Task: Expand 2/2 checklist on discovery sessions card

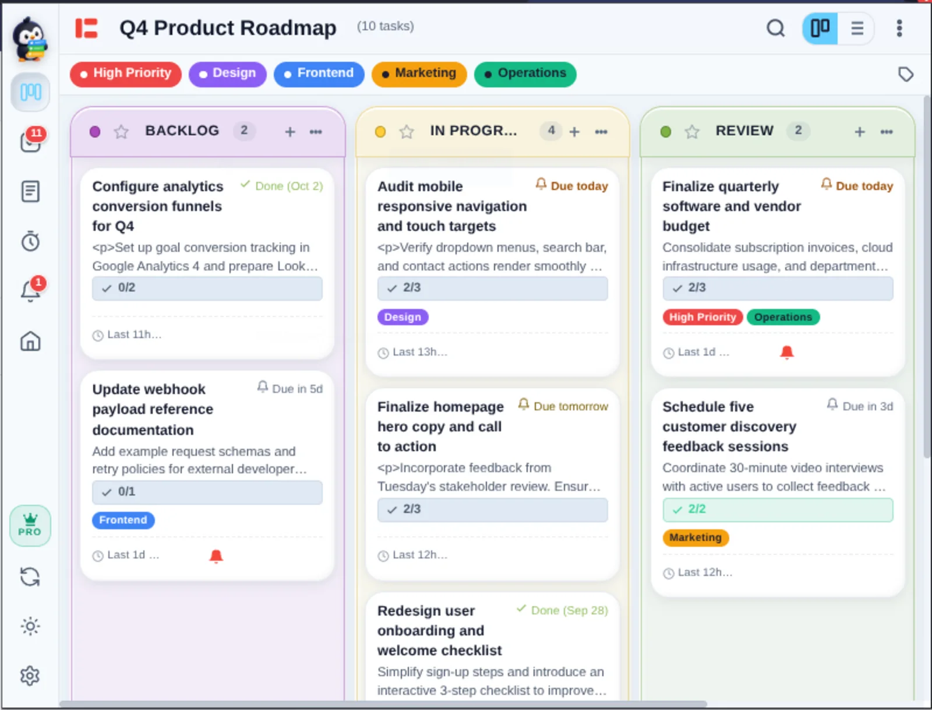Action: [778, 509]
